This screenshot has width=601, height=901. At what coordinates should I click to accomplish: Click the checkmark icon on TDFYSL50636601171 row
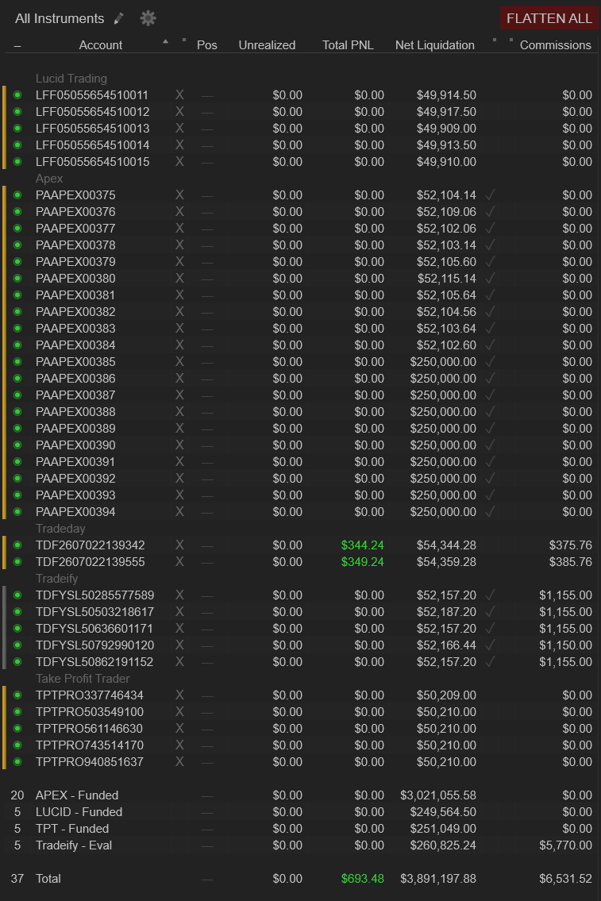[x=490, y=628]
